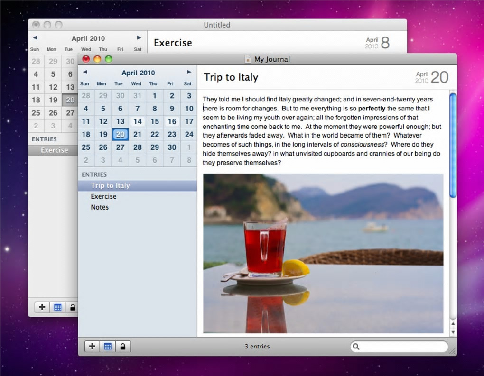Toggle calendar view in My Journal toolbar

coord(108,347)
